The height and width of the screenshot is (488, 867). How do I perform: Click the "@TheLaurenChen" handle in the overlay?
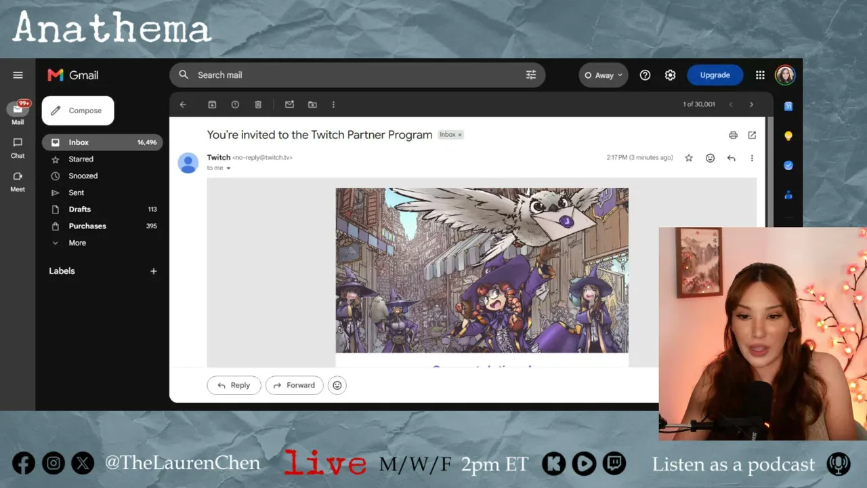(182, 464)
